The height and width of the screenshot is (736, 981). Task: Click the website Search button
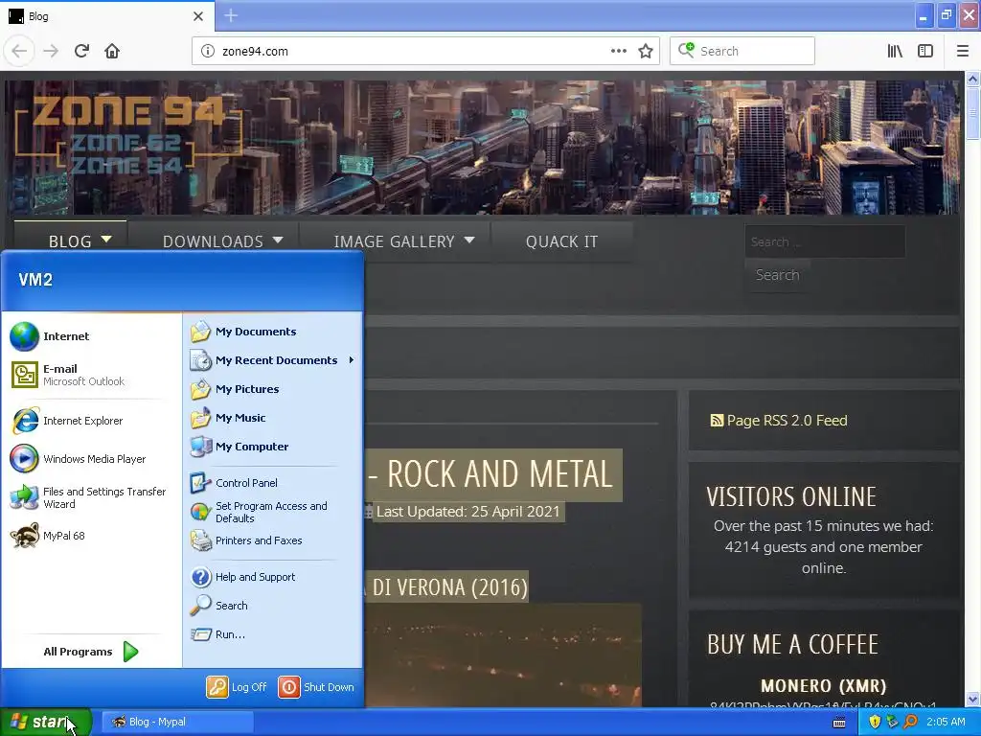tap(777, 275)
